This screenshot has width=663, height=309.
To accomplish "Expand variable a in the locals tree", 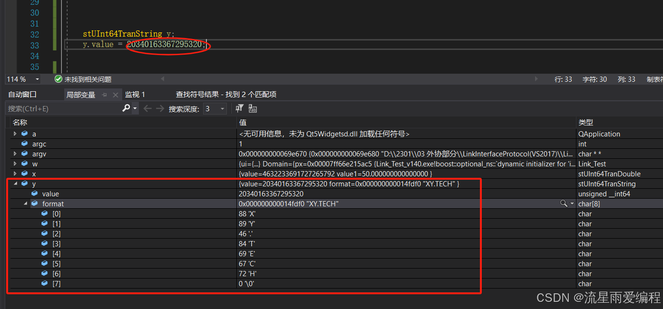I will coord(15,134).
